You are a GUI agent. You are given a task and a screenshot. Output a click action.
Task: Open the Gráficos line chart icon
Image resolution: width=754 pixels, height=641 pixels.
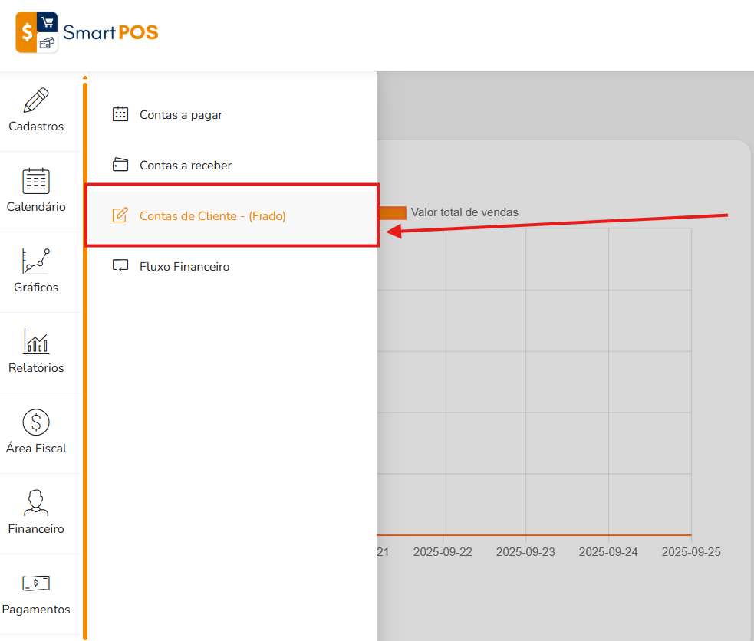[x=36, y=261]
